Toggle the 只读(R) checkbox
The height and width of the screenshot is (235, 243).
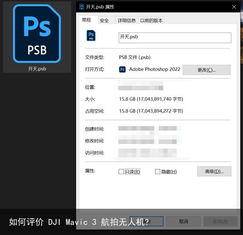(x=121, y=172)
